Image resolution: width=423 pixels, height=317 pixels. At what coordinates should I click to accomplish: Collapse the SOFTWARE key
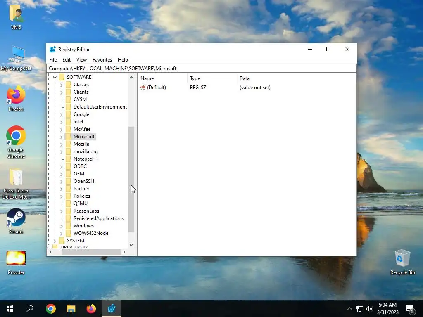click(55, 77)
